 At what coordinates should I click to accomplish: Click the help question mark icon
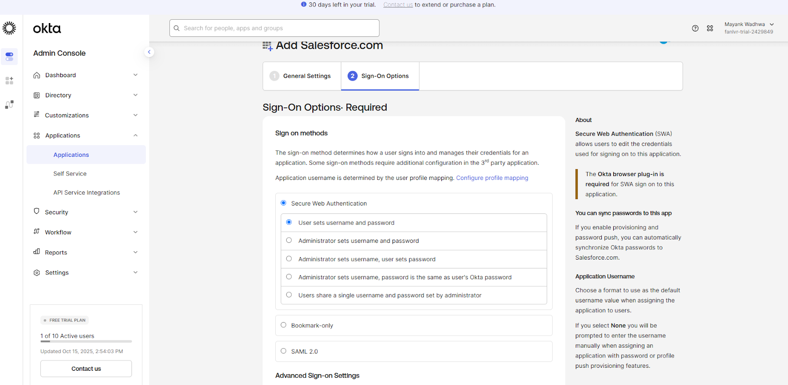pos(695,29)
